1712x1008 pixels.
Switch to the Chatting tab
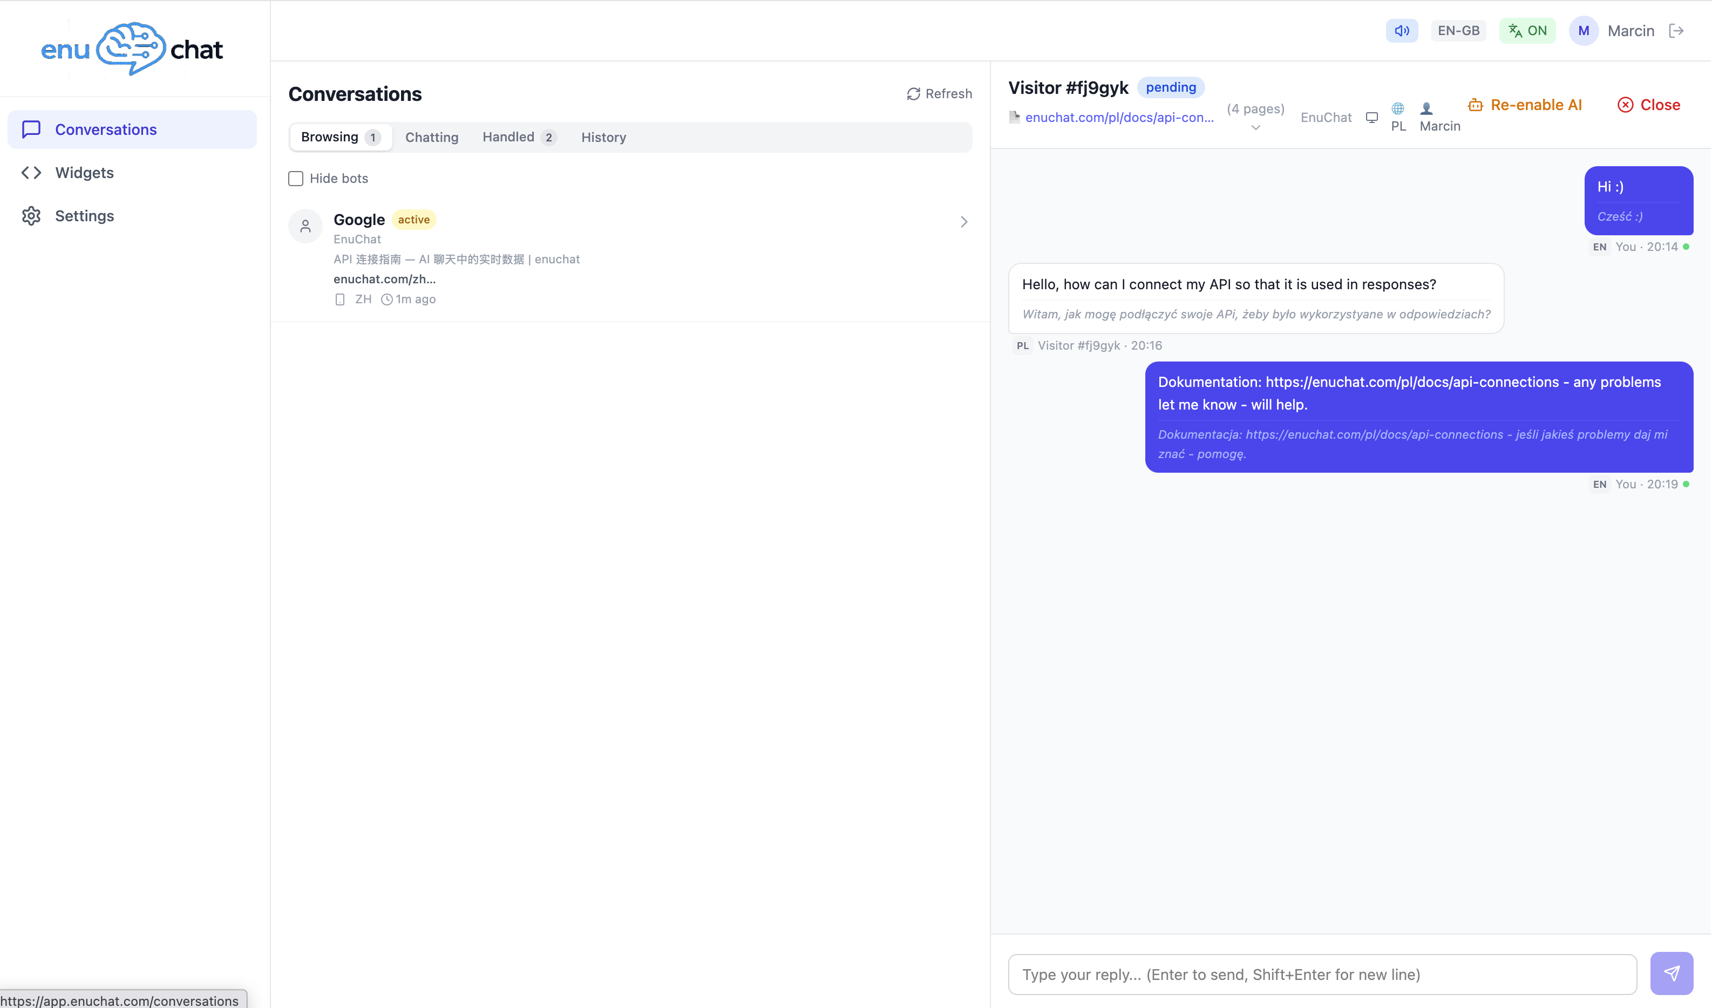(x=431, y=137)
